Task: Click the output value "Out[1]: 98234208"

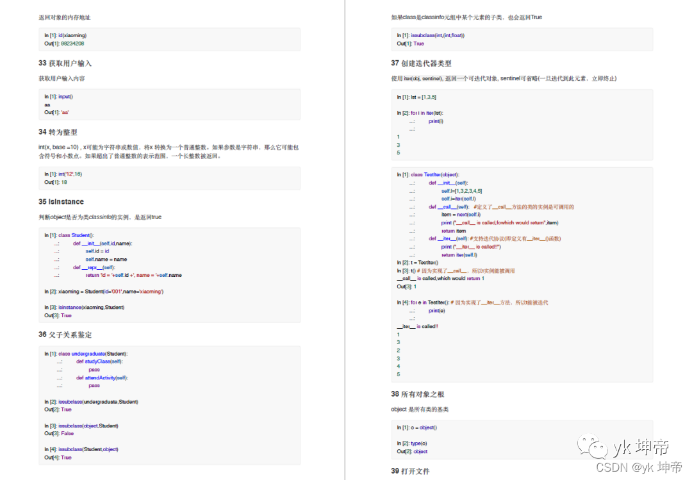Action: (64, 44)
